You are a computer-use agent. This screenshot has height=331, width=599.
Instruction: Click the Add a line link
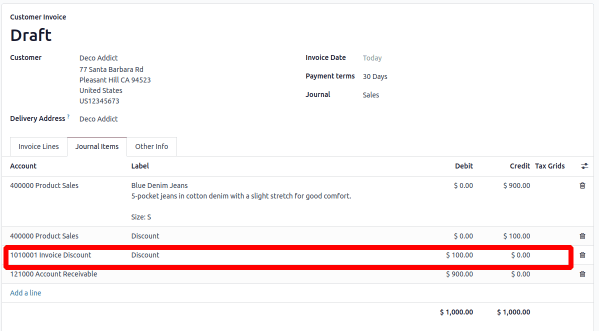point(25,293)
